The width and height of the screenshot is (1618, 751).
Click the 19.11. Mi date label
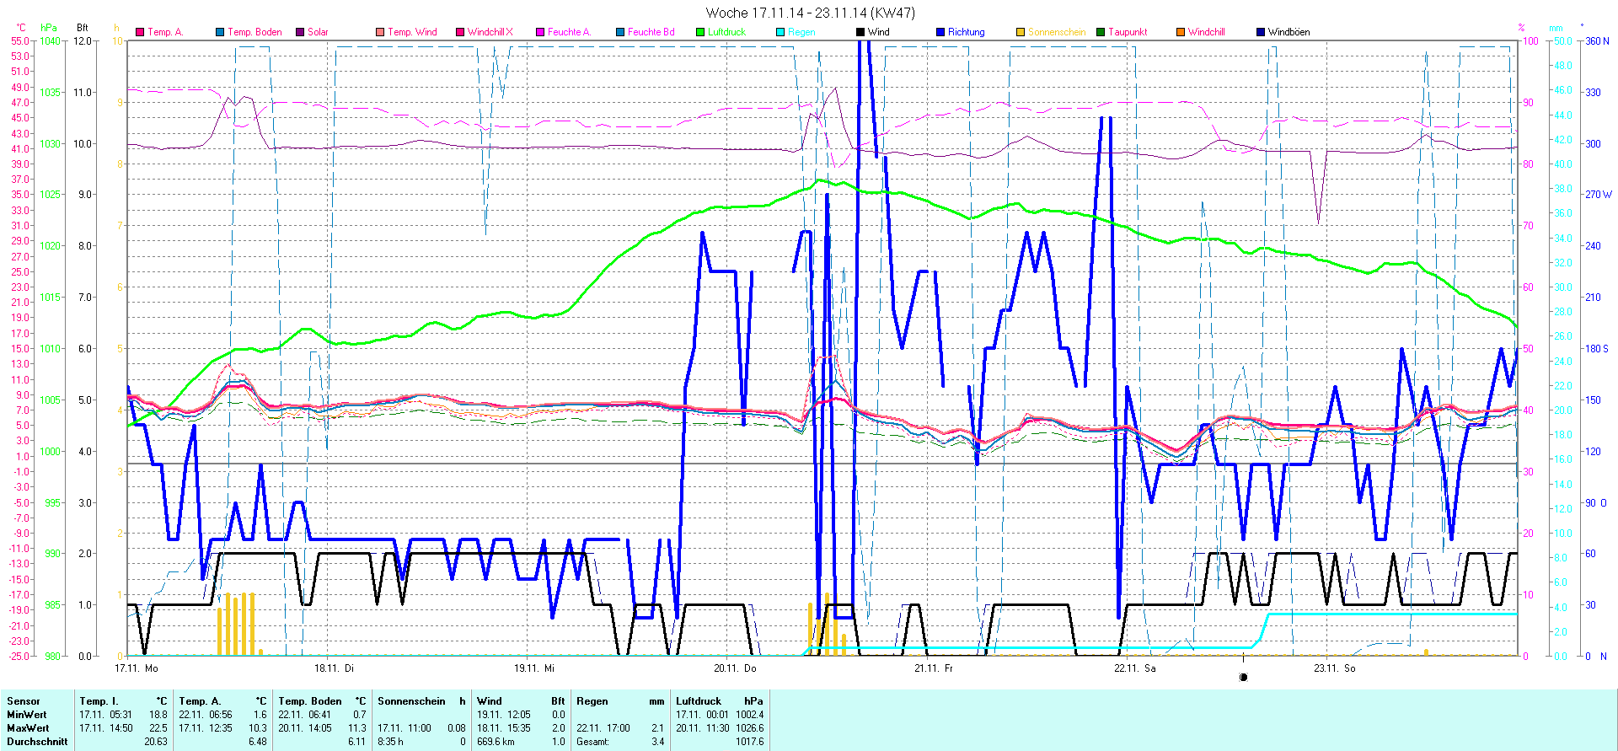coord(534,668)
